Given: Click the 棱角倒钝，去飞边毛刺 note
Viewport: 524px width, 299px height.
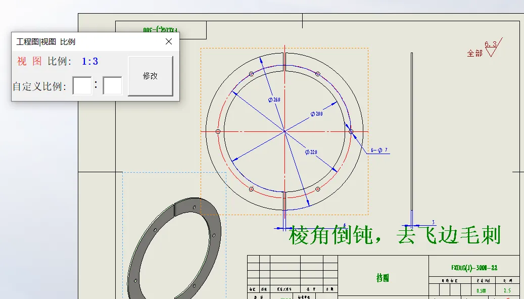Looking at the screenshot, I should pyautogui.click(x=394, y=235).
